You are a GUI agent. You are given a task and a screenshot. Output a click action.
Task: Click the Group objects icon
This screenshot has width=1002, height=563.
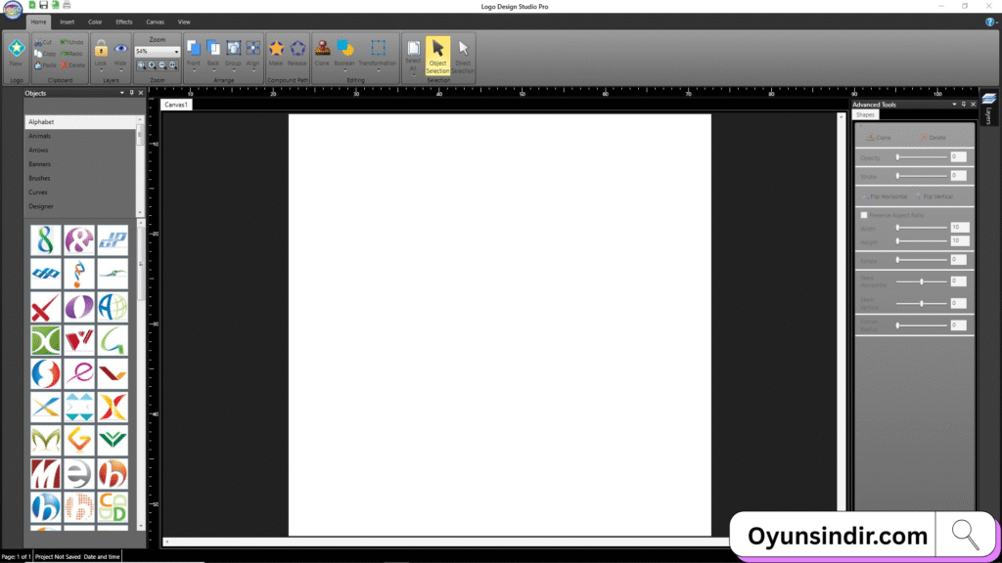coord(233,48)
